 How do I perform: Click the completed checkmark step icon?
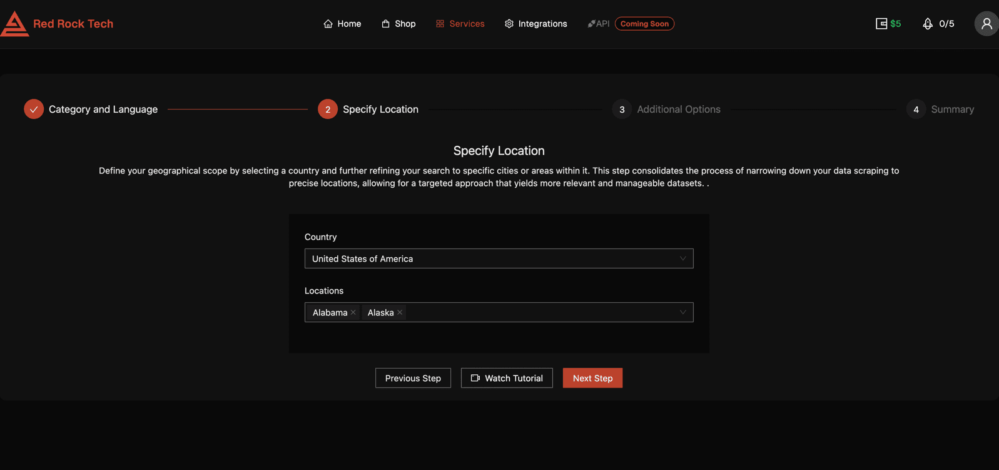click(x=34, y=109)
